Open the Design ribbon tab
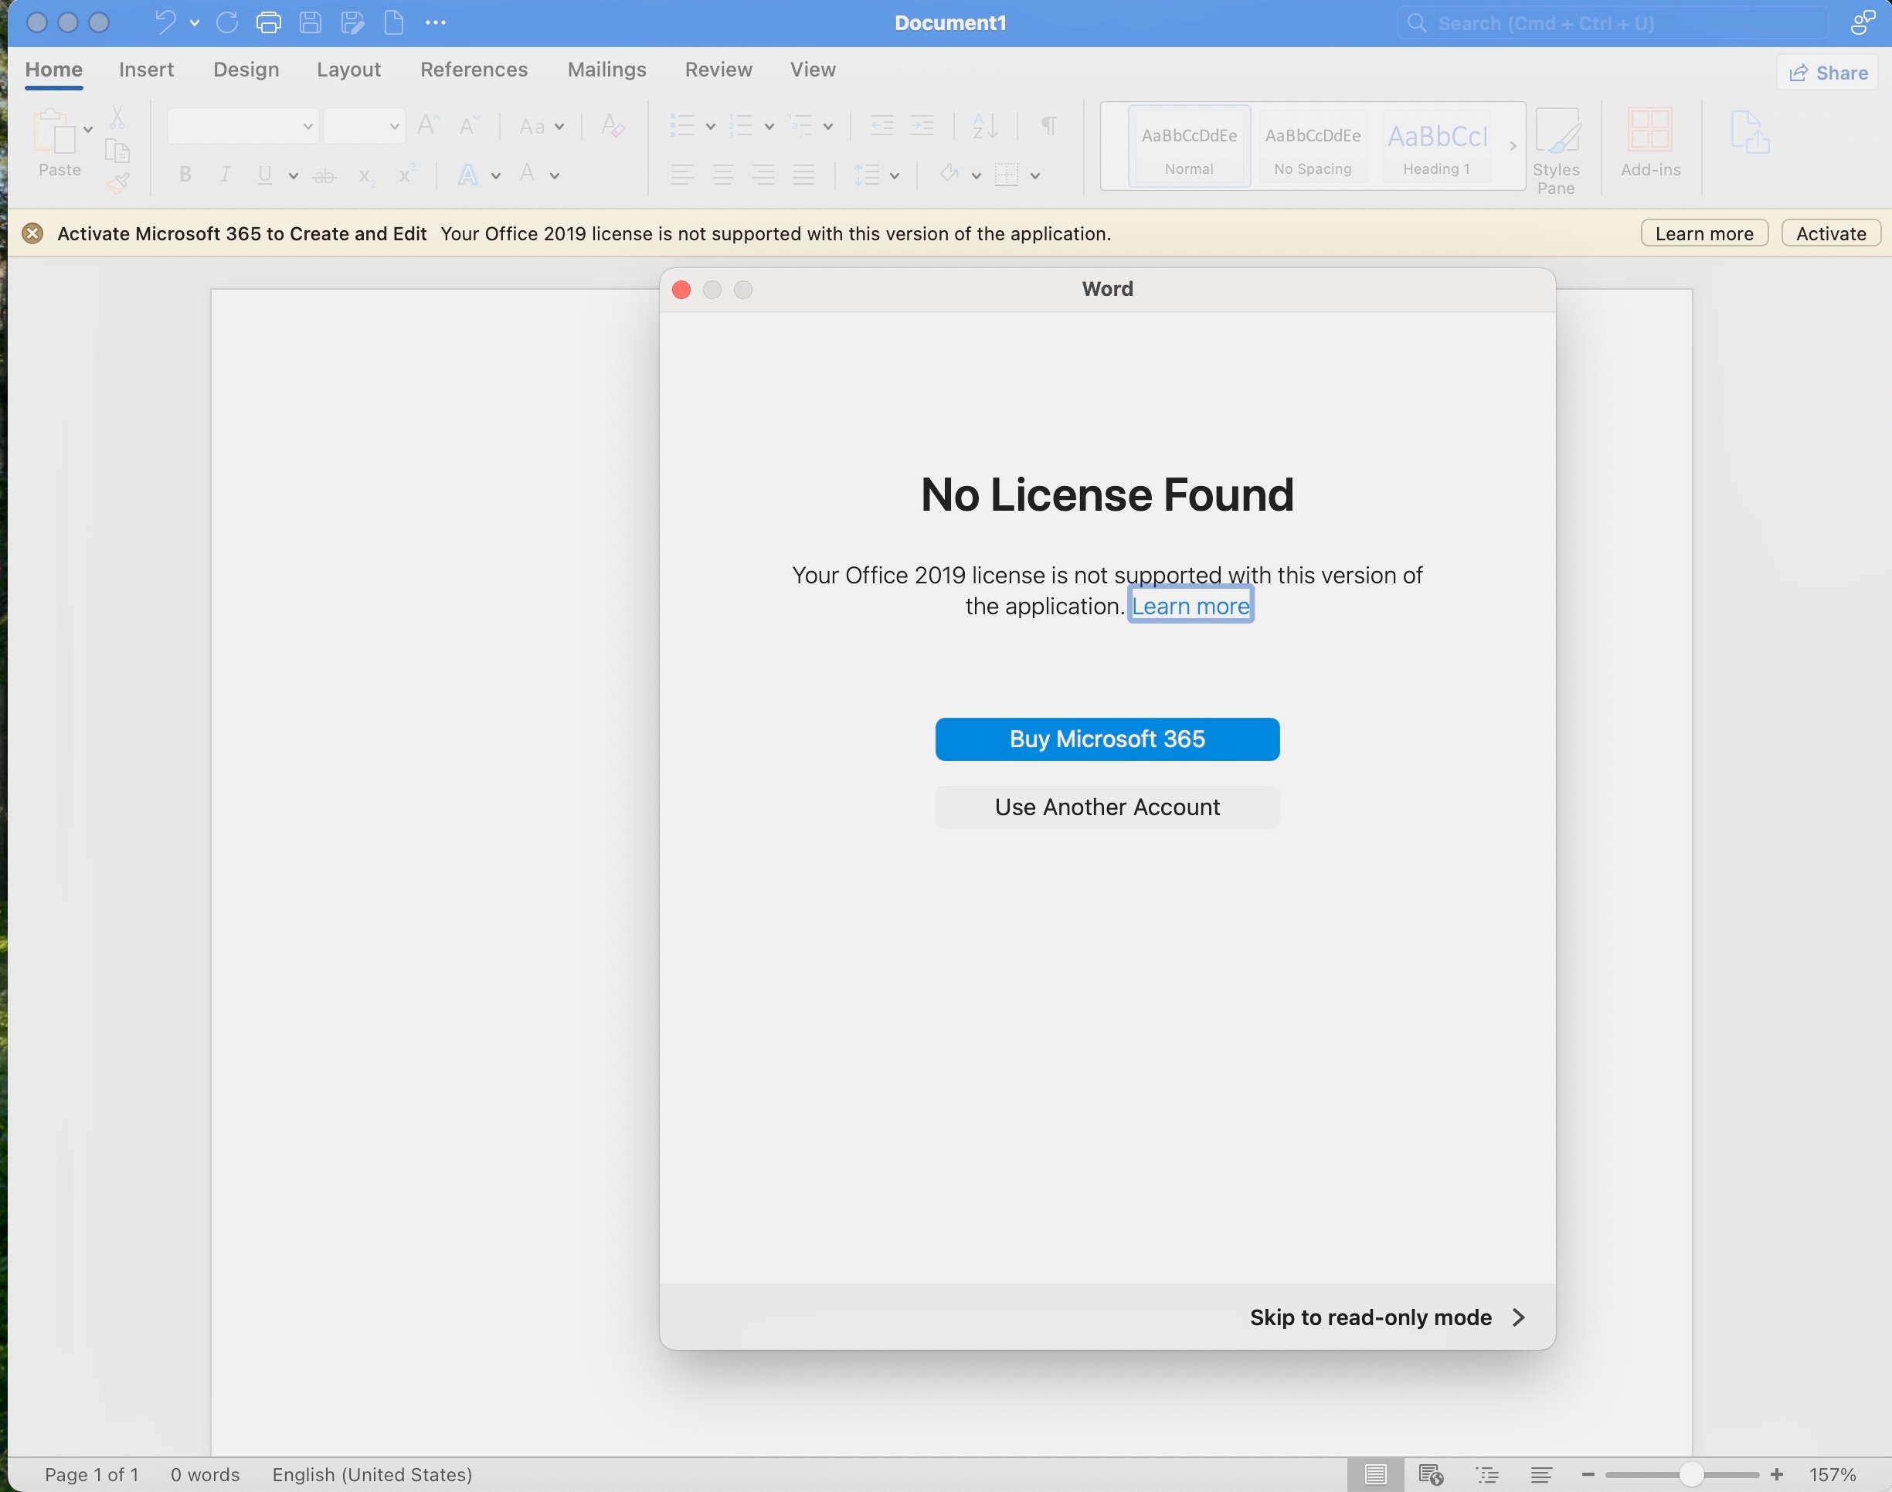The width and height of the screenshot is (1892, 1492). point(246,70)
